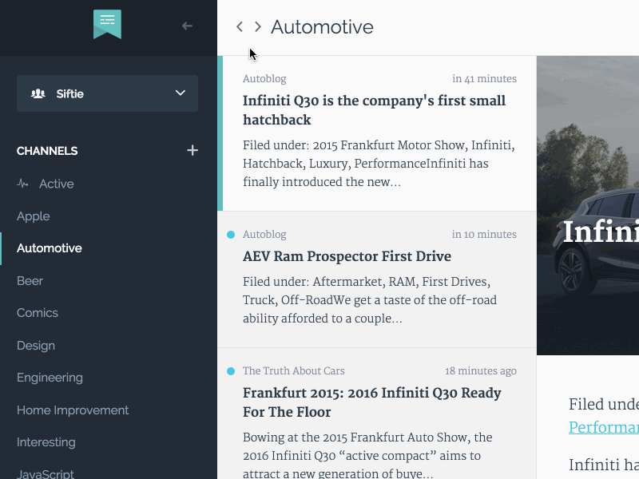Add a new channel with the plus icon
Screen dimensions: 639x479
coord(192,150)
